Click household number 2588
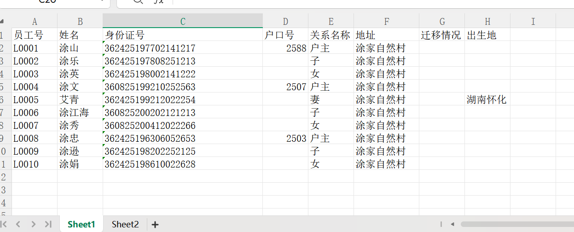 [285, 48]
